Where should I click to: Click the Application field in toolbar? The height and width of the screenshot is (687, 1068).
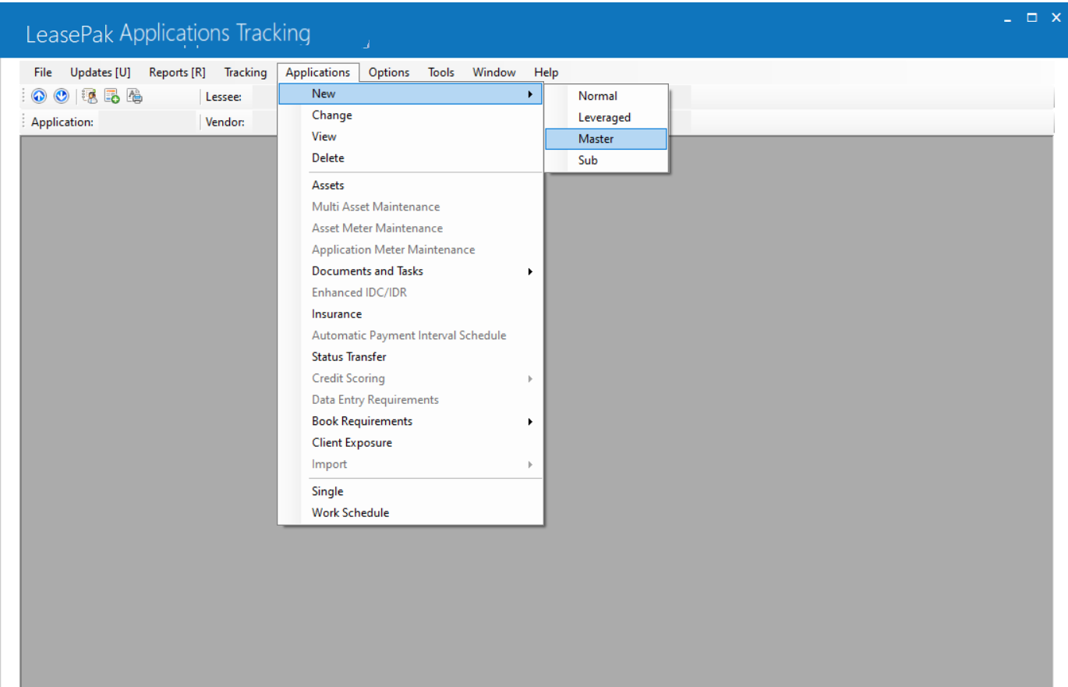click(x=147, y=122)
